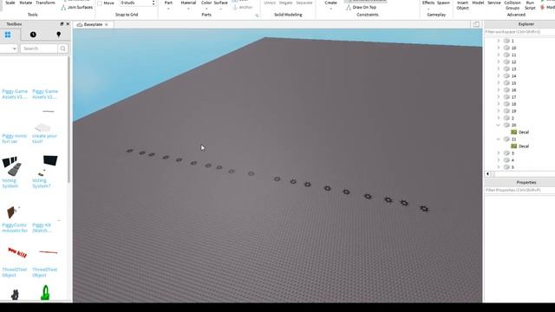555x312 pixels.
Task: Open the Toolbox Creations pin tab
Action: (58, 35)
